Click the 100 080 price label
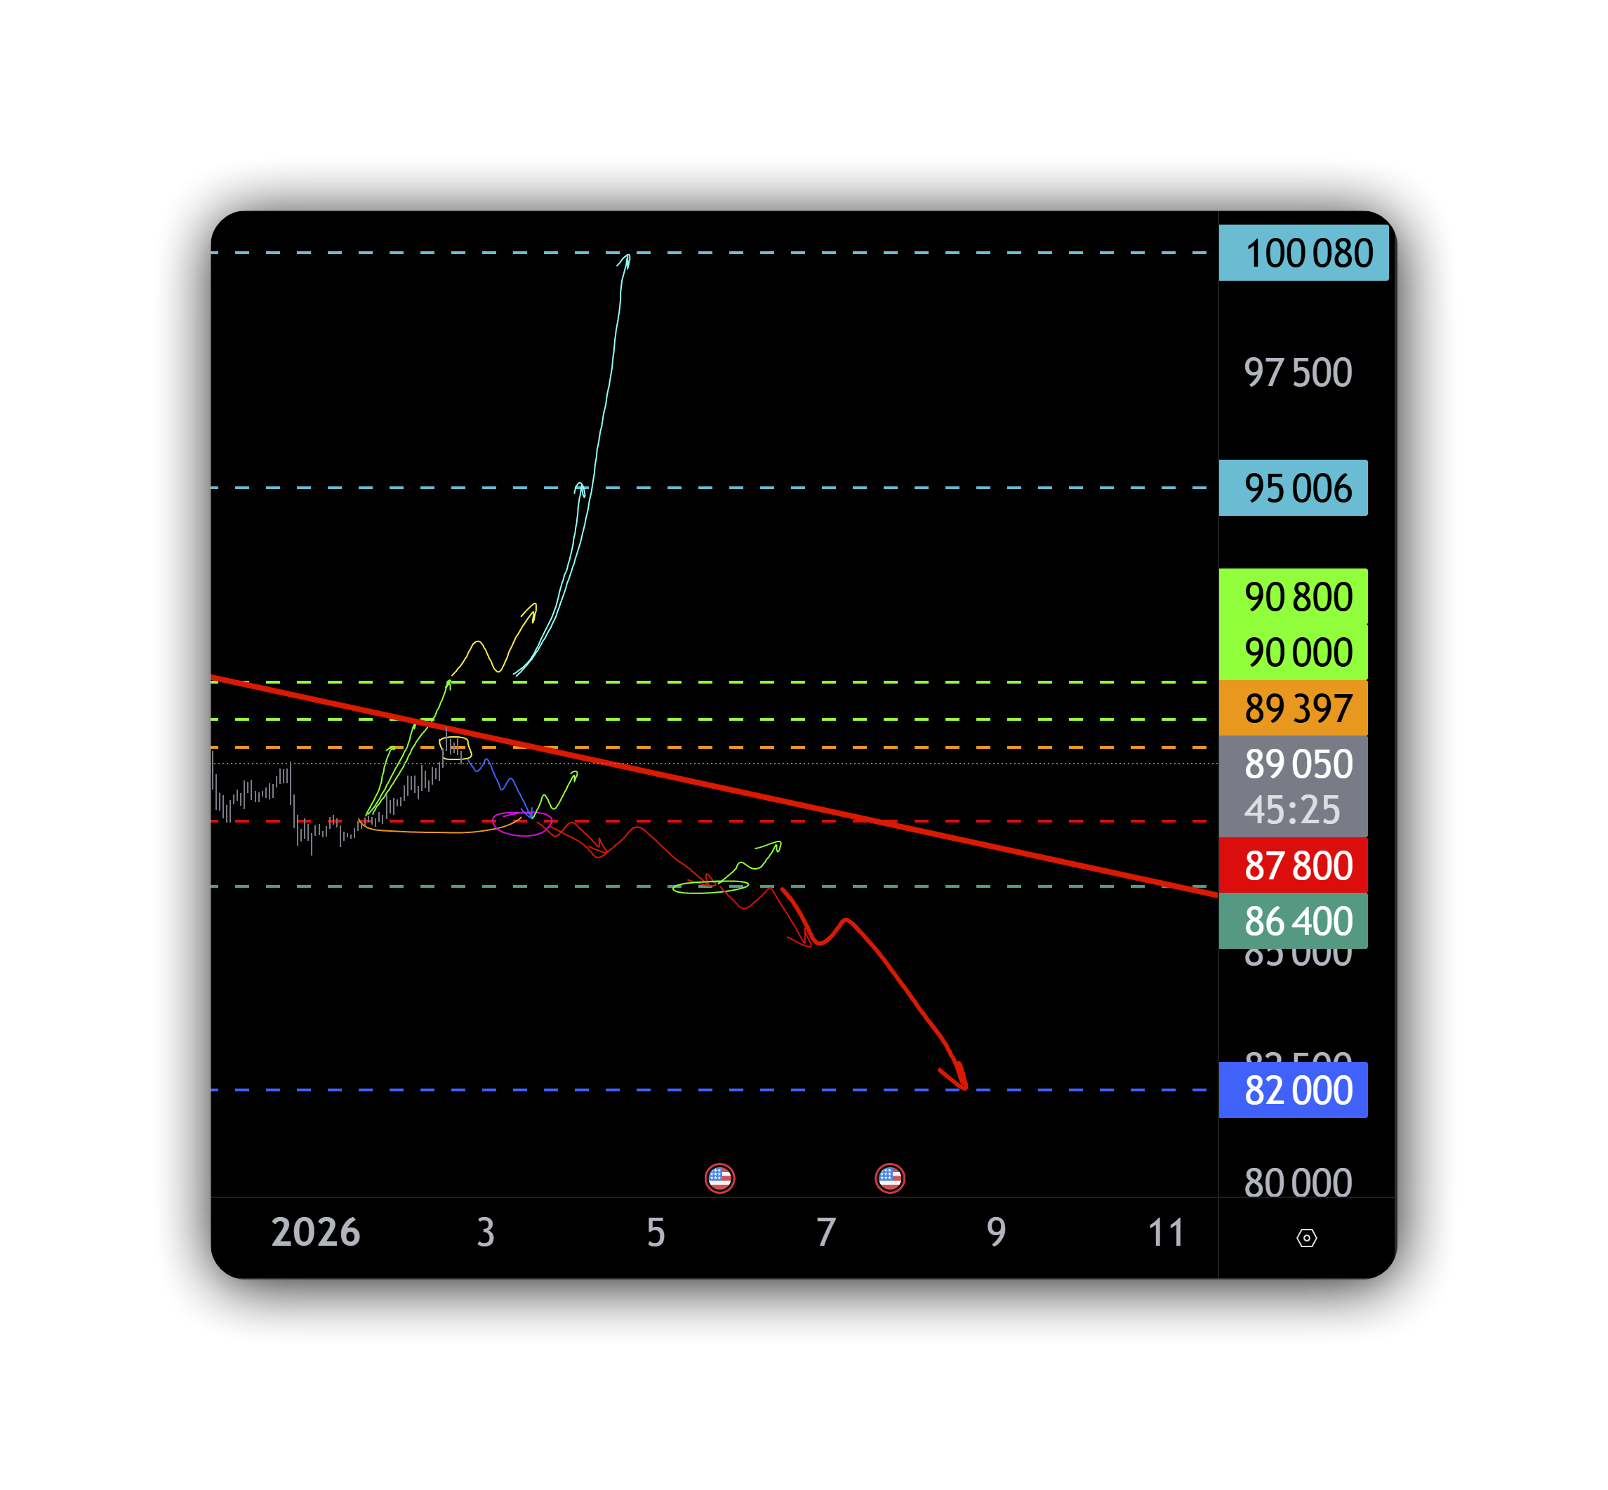 [1303, 253]
